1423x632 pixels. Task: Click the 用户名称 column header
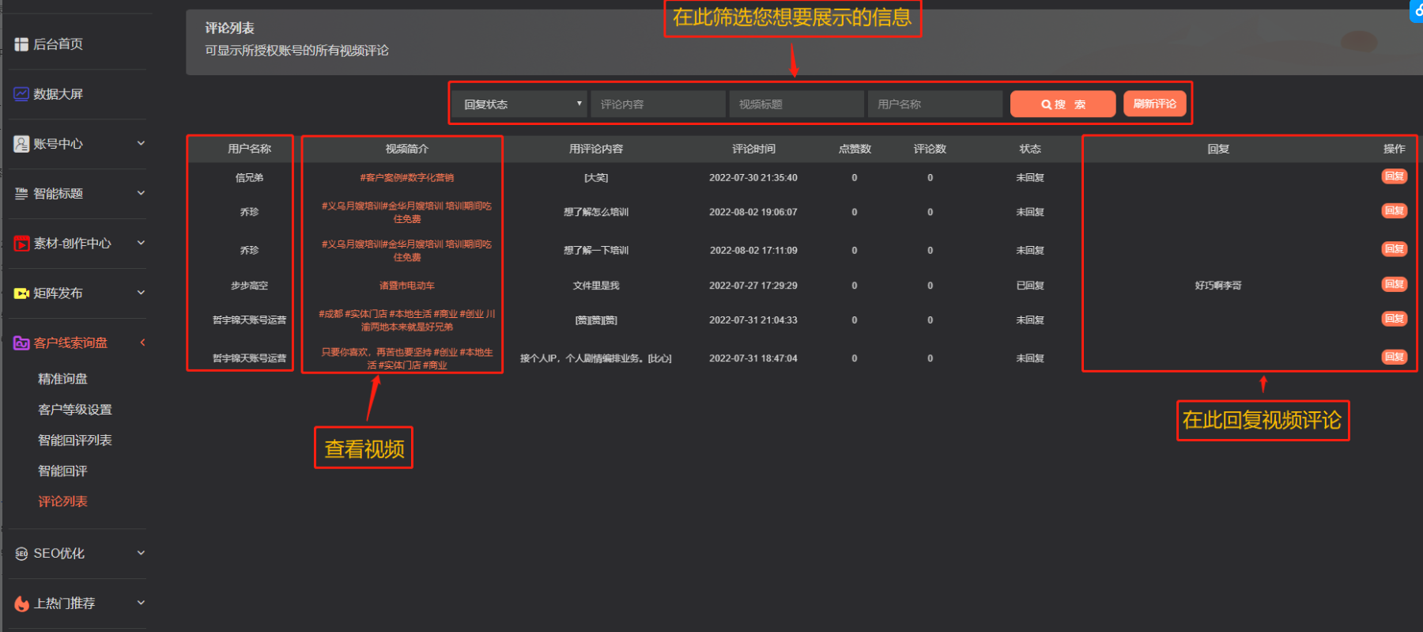tap(249, 149)
